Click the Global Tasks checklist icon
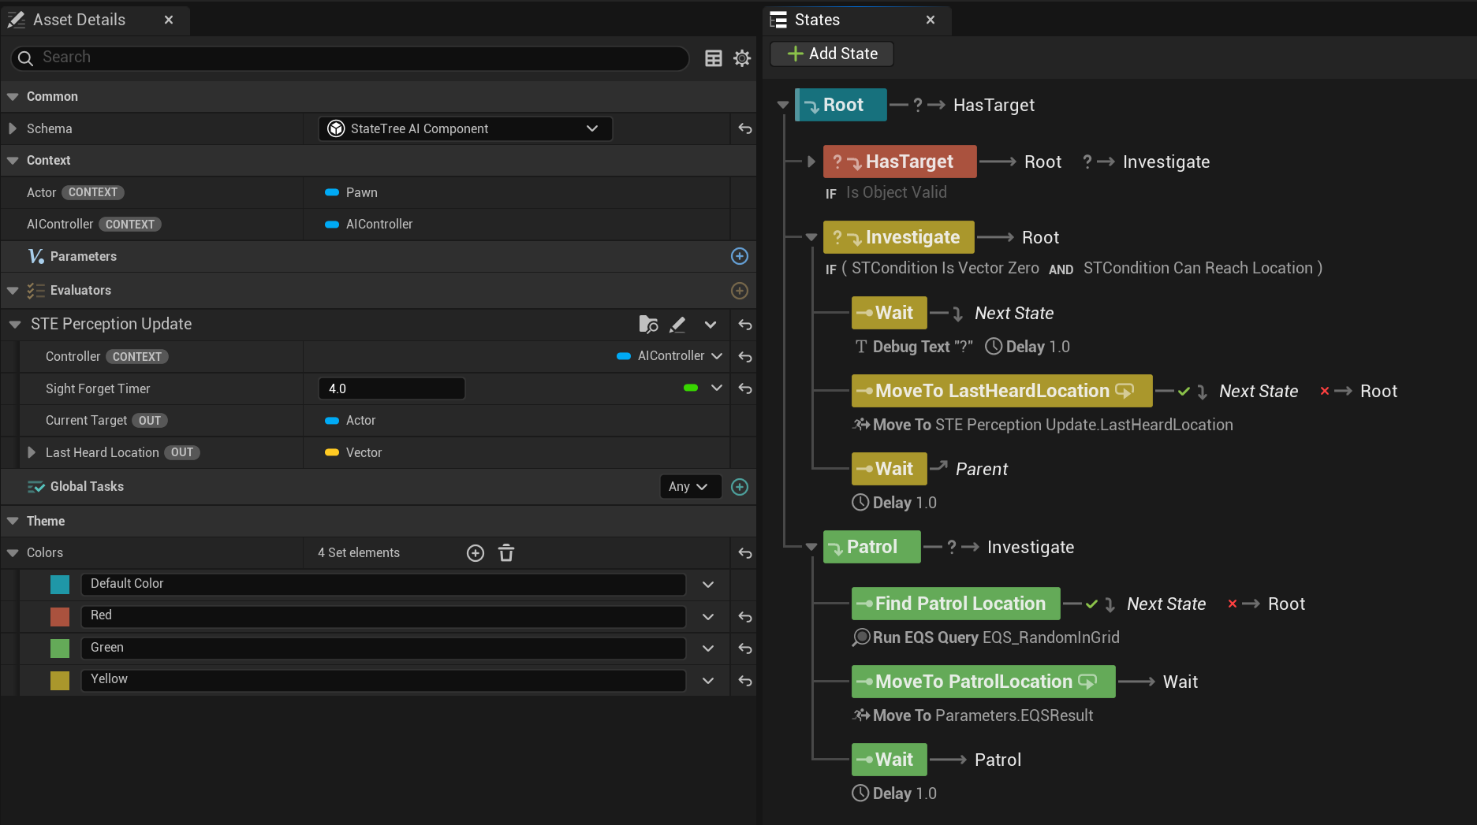The width and height of the screenshot is (1477, 825). [35, 487]
